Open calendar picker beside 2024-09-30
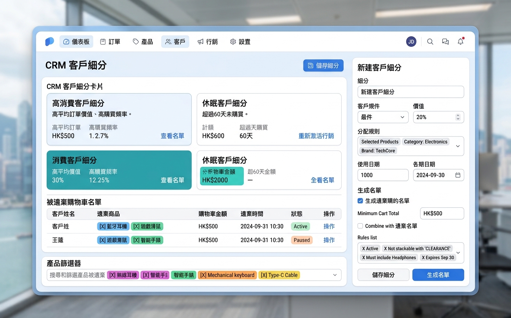The height and width of the screenshot is (318, 511). pyautogui.click(x=458, y=175)
